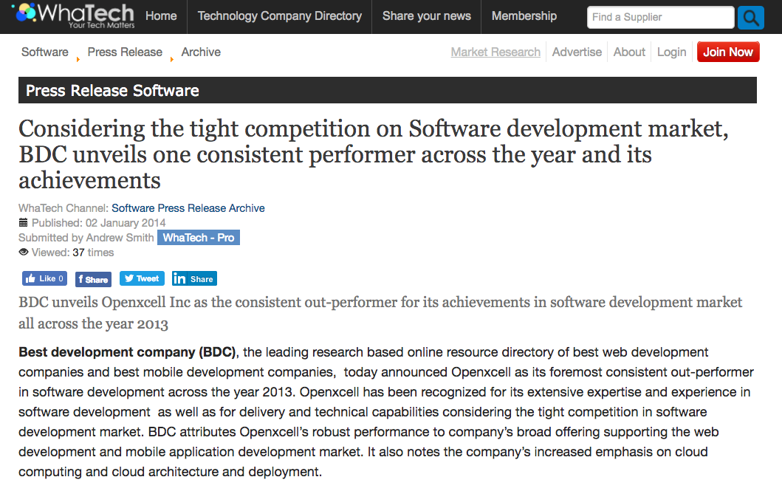Open Technology Company Directory menu

click(x=279, y=16)
